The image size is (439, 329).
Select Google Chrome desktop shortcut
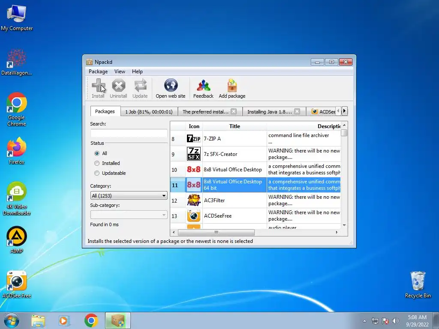pyautogui.click(x=17, y=109)
